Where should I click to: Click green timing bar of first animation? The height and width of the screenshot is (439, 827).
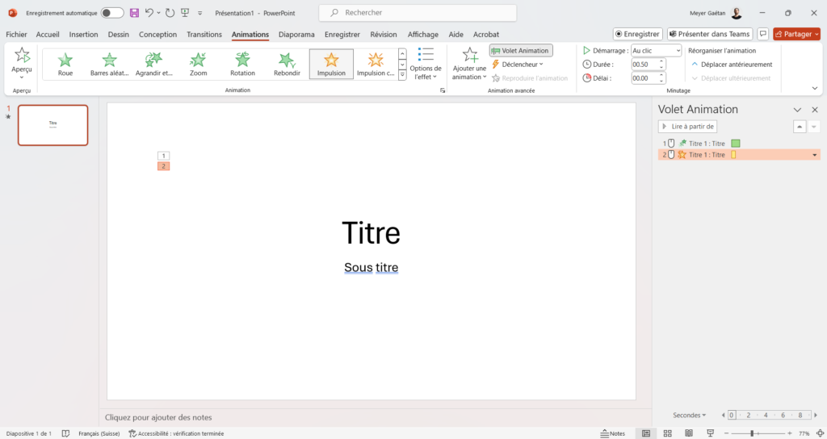[736, 144]
